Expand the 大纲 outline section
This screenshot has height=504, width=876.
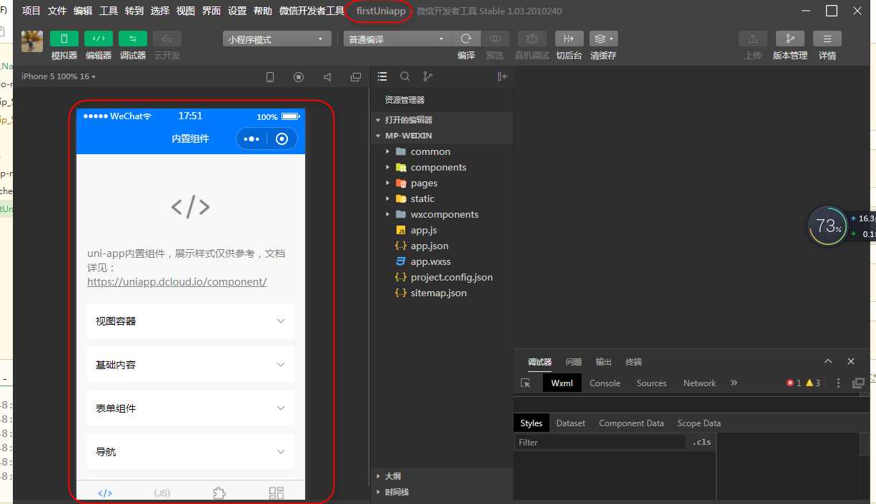coord(442,476)
